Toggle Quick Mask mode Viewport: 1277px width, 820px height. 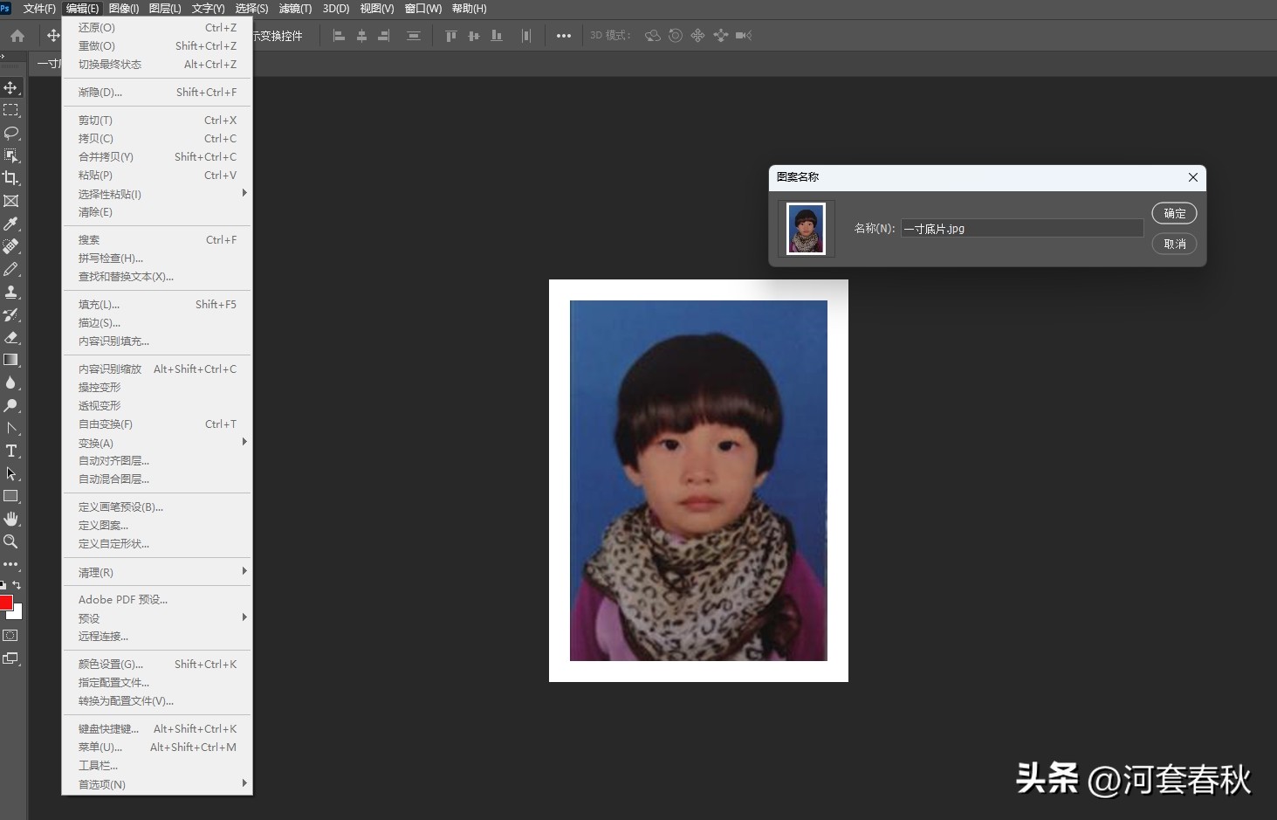[10, 636]
